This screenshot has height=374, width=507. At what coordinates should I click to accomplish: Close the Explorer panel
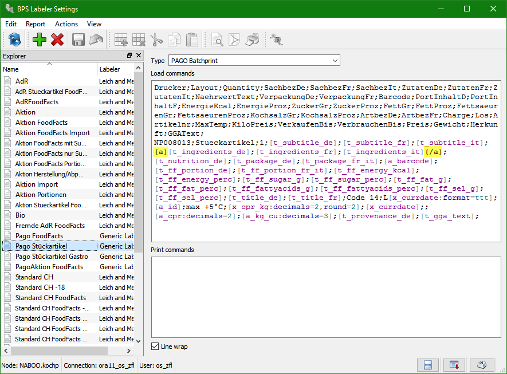tap(138, 56)
